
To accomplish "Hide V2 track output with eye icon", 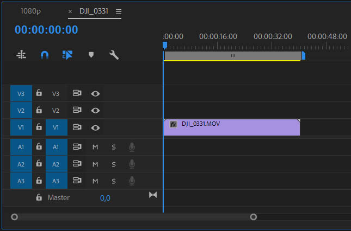I will (95, 111).
